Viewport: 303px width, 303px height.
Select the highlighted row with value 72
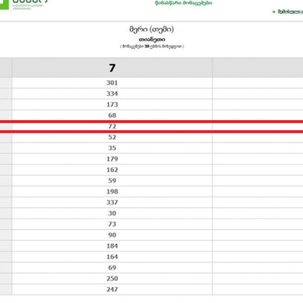112,126
